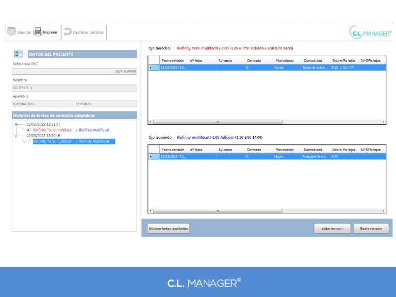This screenshot has width=396, height=297.
Task: Click the lens icon beside red Biofinity Toric multifocal
Action: click(x=29, y=130)
